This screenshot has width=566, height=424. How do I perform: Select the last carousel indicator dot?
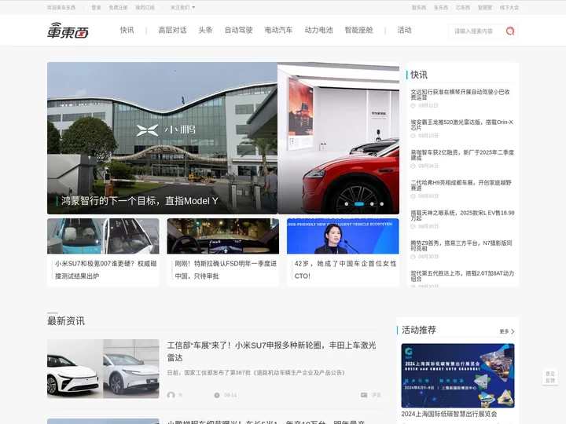click(x=381, y=203)
